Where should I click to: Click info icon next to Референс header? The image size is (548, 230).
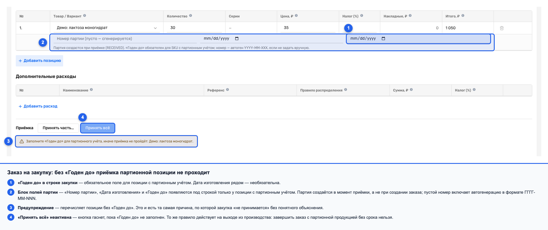point(227,90)
